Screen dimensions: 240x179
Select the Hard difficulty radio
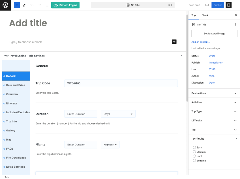194,156
